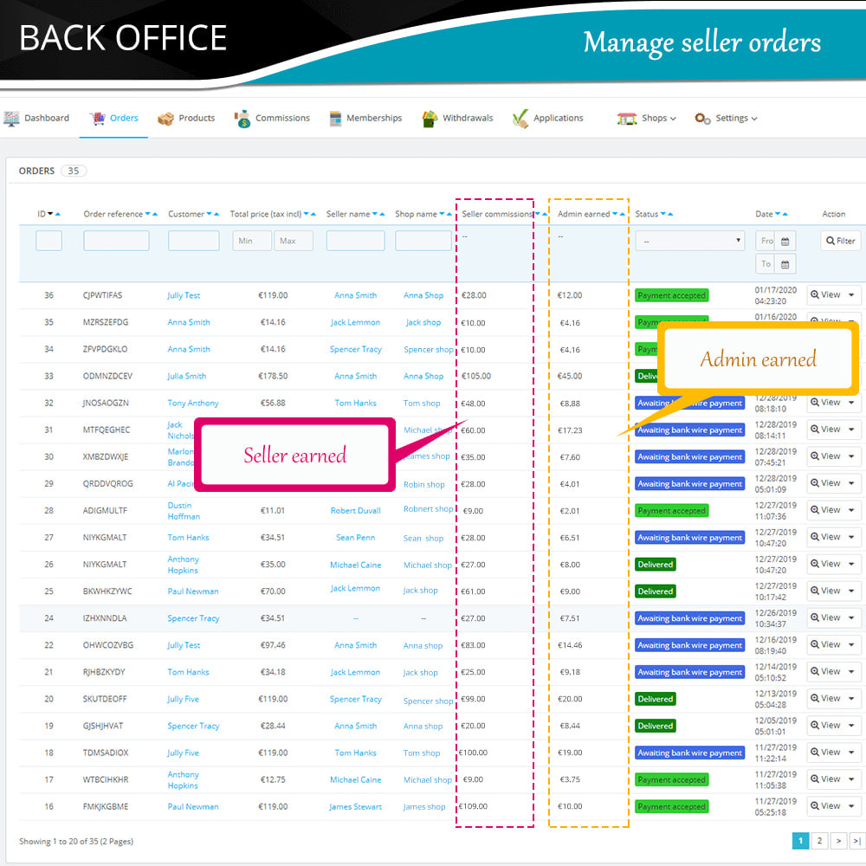Click the Dashboard monitor icon

click(11, 119)
